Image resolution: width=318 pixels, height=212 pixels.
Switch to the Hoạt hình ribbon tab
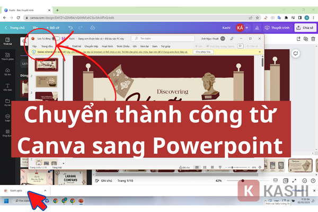[107, 46]
